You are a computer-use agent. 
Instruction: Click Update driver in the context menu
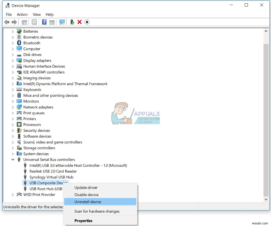(86, 187)
